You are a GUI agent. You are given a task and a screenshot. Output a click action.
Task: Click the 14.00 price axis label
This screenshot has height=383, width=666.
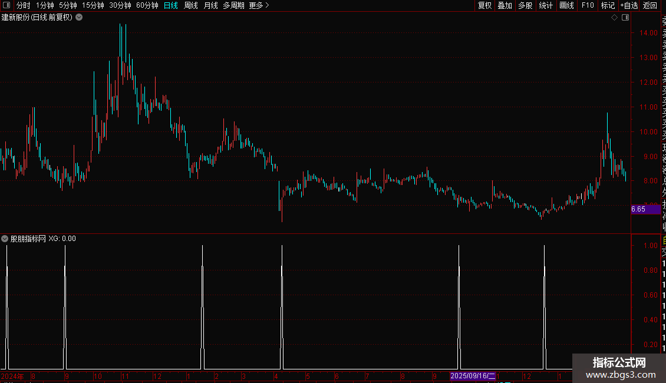click(x=648, y=32)
